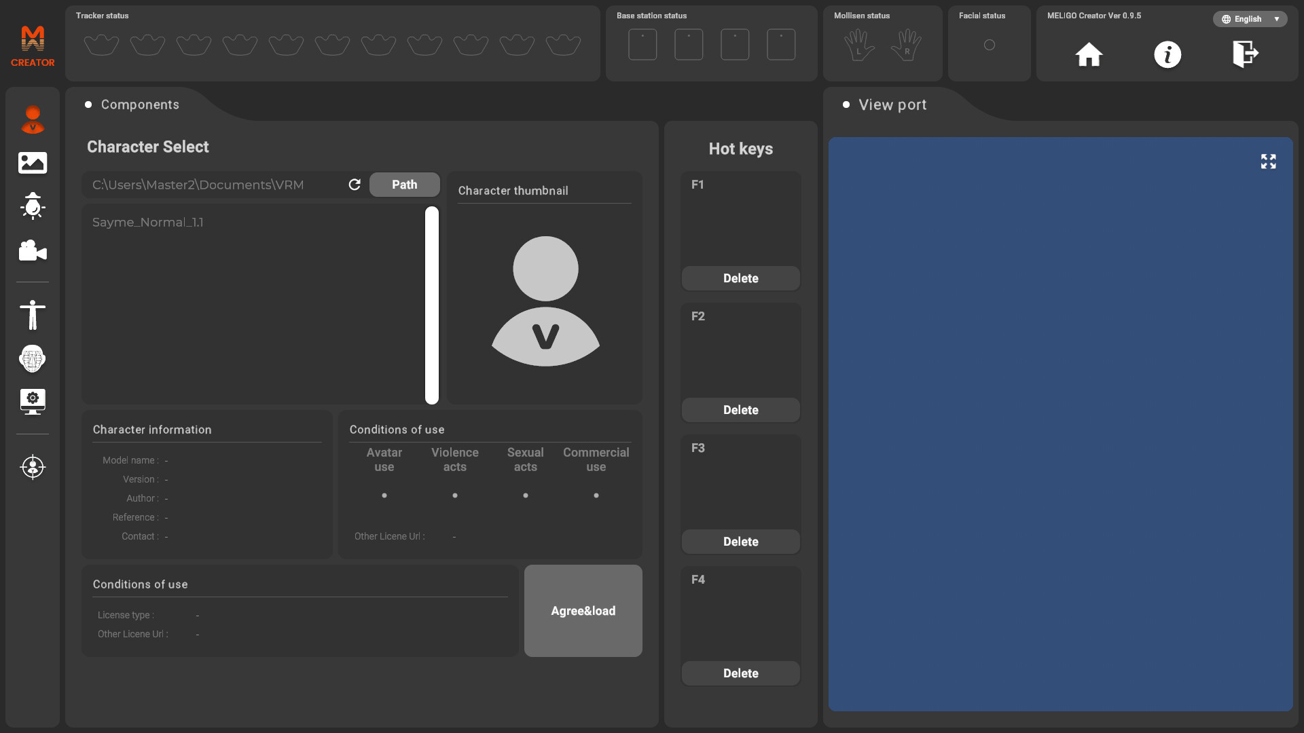The width and height of the screenshot is (1304, 733).
Task: Select the Sayme_Normal_1.1 character entry
Action: (148, 223)
